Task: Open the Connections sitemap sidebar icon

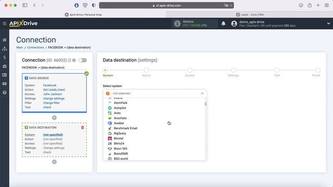Action: pos(5,48)
